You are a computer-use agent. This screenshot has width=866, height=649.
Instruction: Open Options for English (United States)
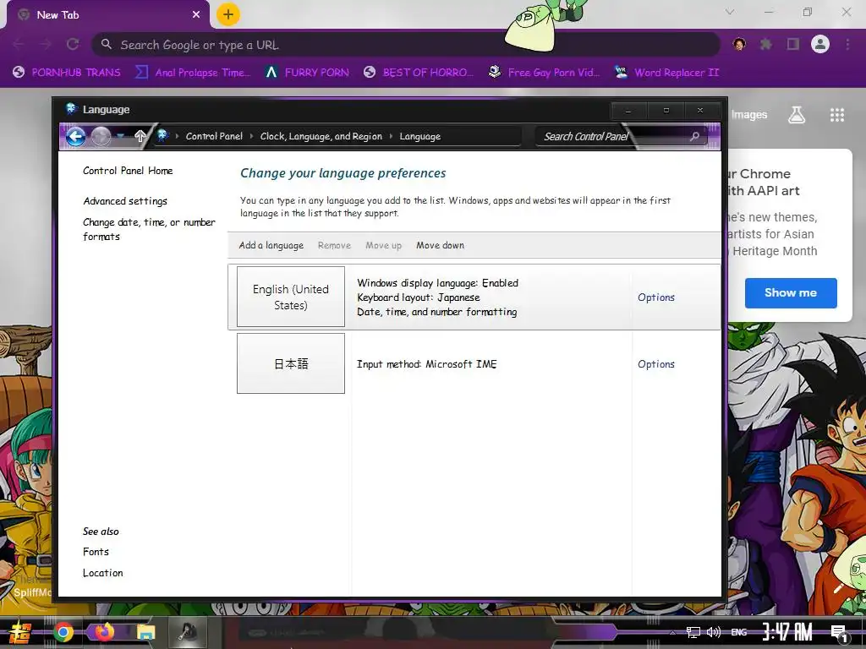point(656,297)
